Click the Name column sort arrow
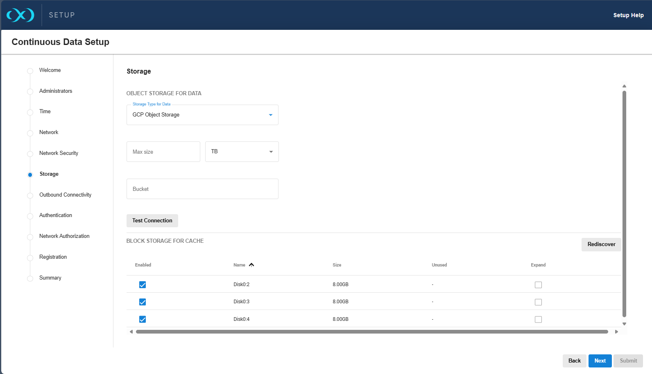 (251, 265)
